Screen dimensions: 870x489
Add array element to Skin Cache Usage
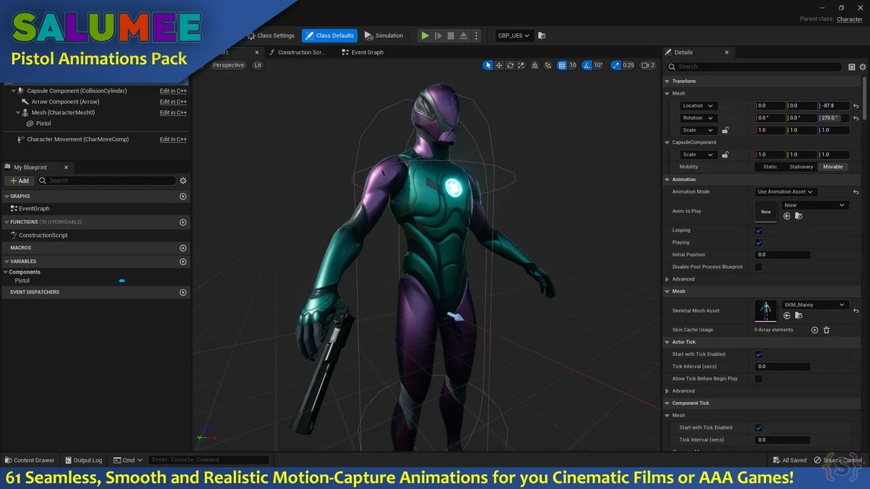click(814, 330)
